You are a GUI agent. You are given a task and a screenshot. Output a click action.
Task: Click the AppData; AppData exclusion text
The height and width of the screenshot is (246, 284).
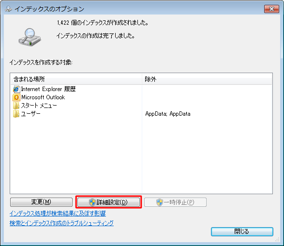[168, 114]
